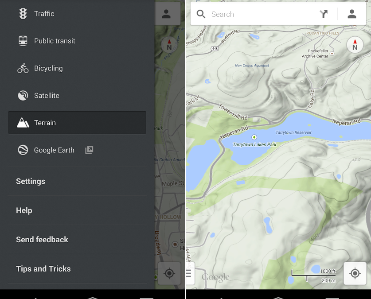
Task: Select the highlighted Terrain layer label
Action: coord(45,123)
